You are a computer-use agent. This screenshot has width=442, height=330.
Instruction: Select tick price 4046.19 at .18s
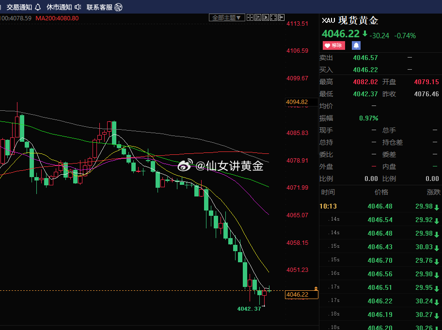tap(380, 315)
